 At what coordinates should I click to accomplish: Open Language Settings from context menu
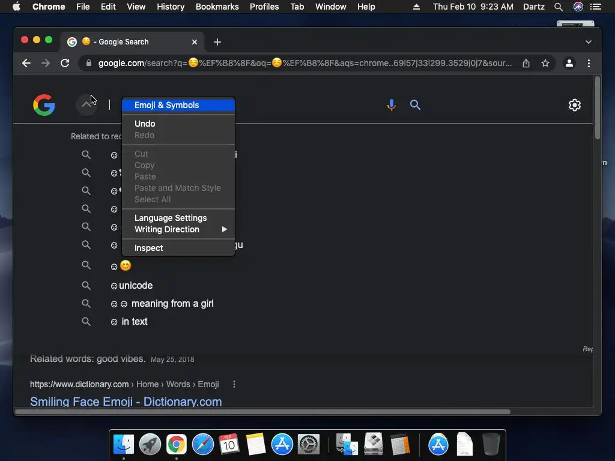pyautogui.click(x=178, y=218)
